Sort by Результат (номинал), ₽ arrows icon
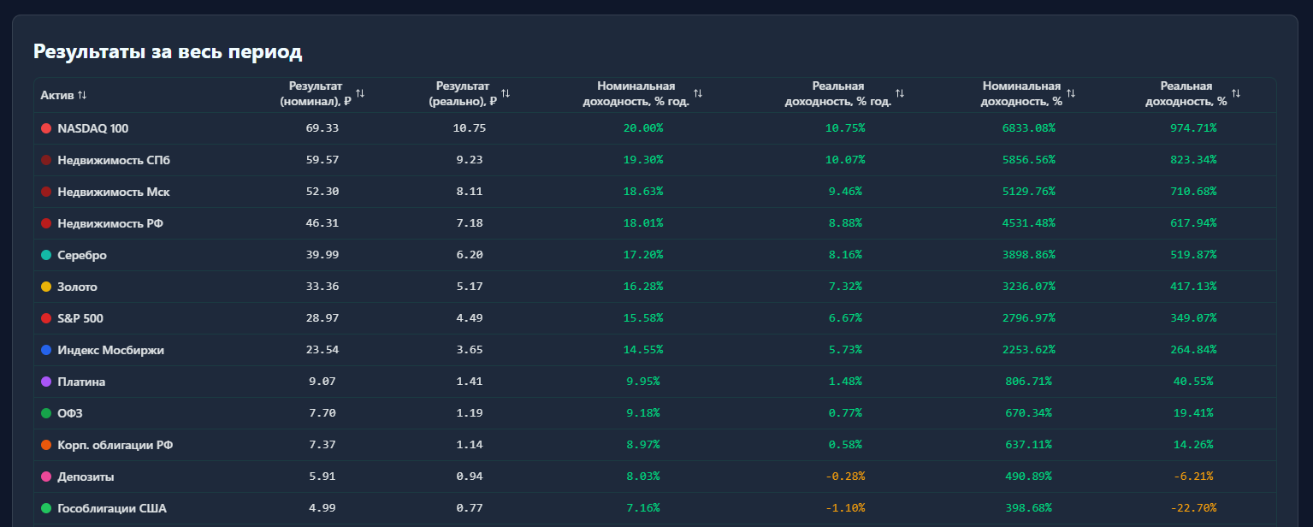This screenshot has height=527, width=1313. click(360, 93)
